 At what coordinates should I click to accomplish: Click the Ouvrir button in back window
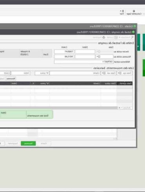(44, 143)
